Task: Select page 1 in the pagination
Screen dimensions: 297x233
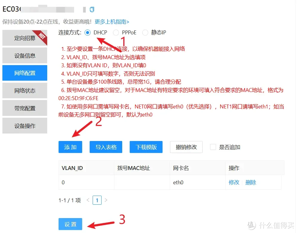Action: (x=97, y=200)
